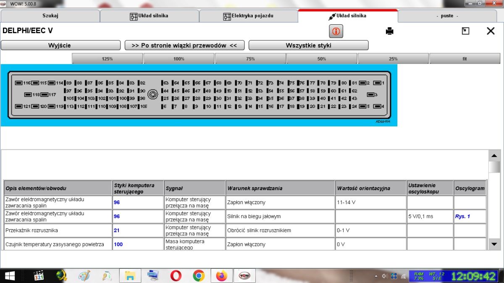Click 'Masa komputera sterującego' signal cell
Screen dimensions: 504x283
coord(195,244)
